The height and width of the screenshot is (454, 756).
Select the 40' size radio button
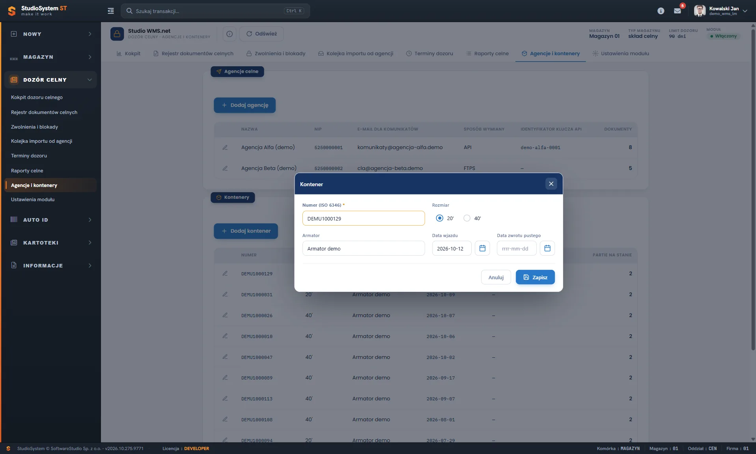(x=467, y=218)
